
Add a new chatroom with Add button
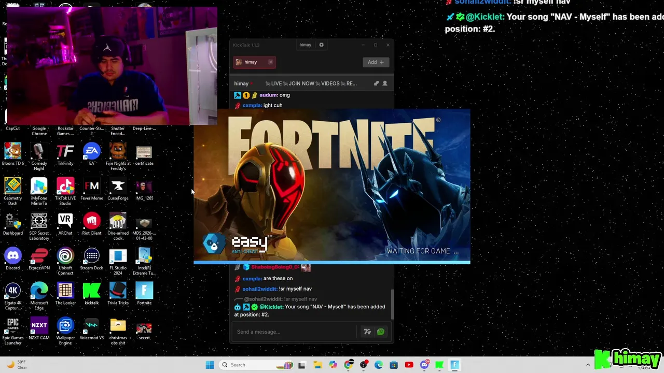pos(376,62)
